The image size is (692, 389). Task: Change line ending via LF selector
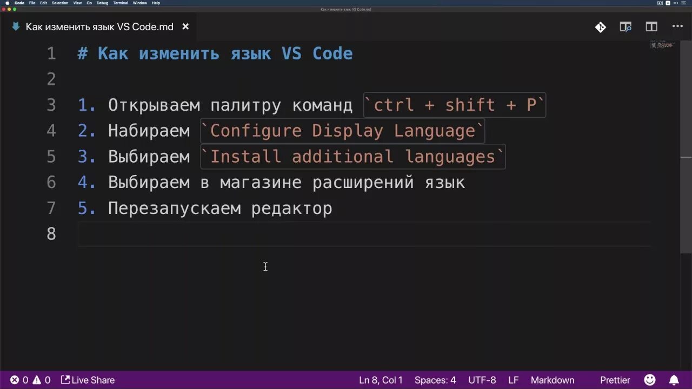(x=513, y=380)
